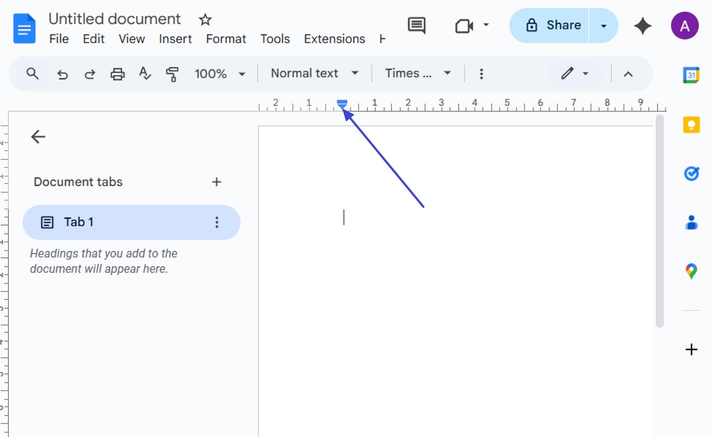
Task: Close the document tabs sidebar with back arrow
Action: (38, 137)
